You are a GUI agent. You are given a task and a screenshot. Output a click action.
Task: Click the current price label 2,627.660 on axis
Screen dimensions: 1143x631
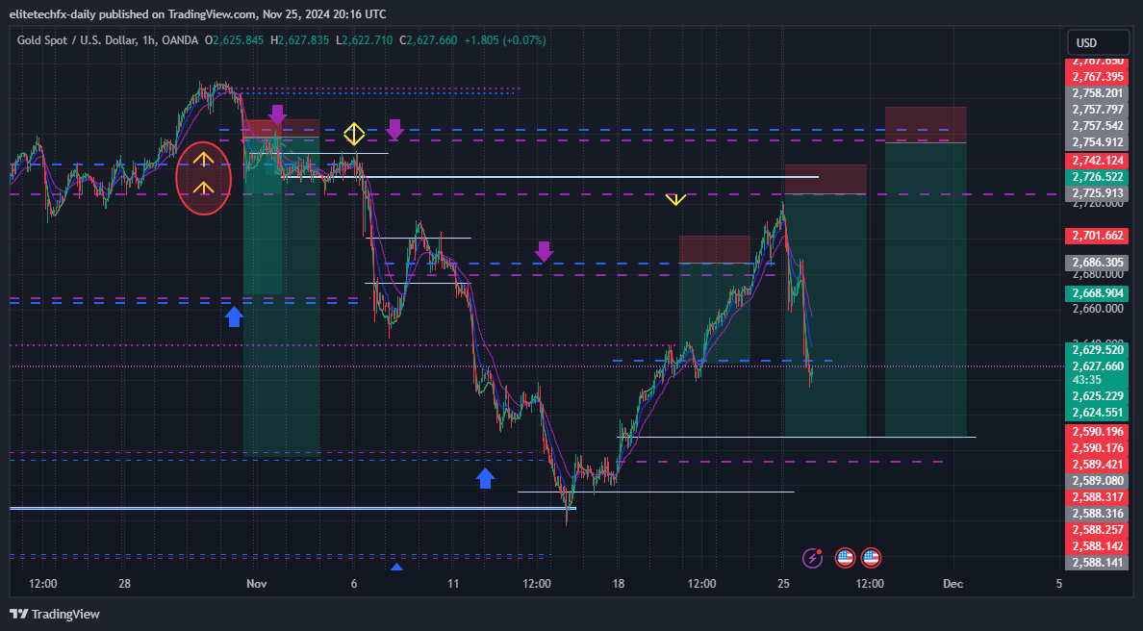click(1097, 366)
